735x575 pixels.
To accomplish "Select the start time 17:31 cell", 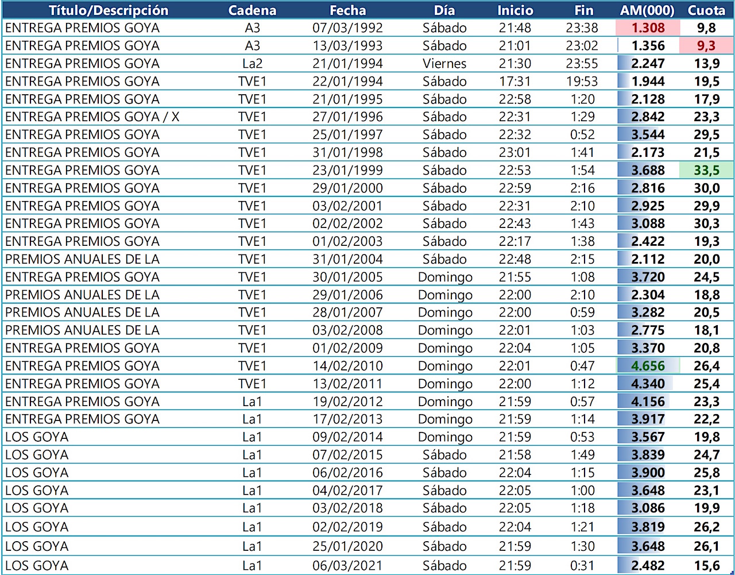I will [x=515, y=81].
